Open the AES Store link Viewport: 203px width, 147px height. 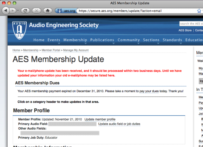pos(185,30)
